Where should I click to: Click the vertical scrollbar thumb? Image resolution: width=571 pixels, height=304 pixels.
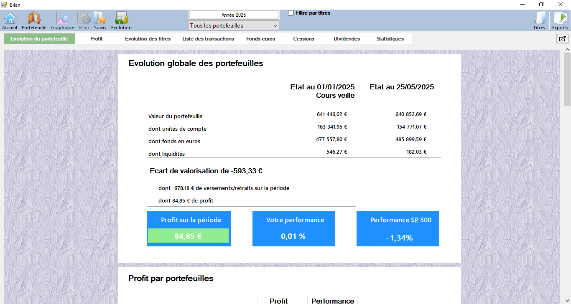point(567,79)
